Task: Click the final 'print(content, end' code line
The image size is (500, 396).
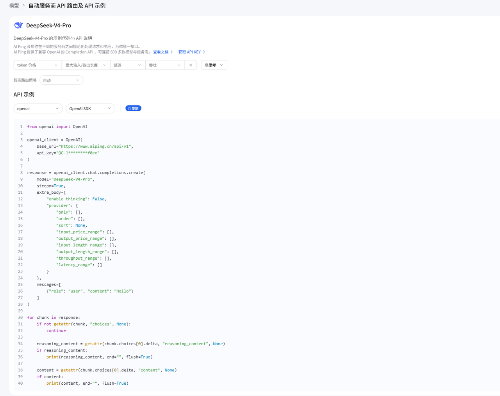Action: pyautogui.click(x=87, y=384)
